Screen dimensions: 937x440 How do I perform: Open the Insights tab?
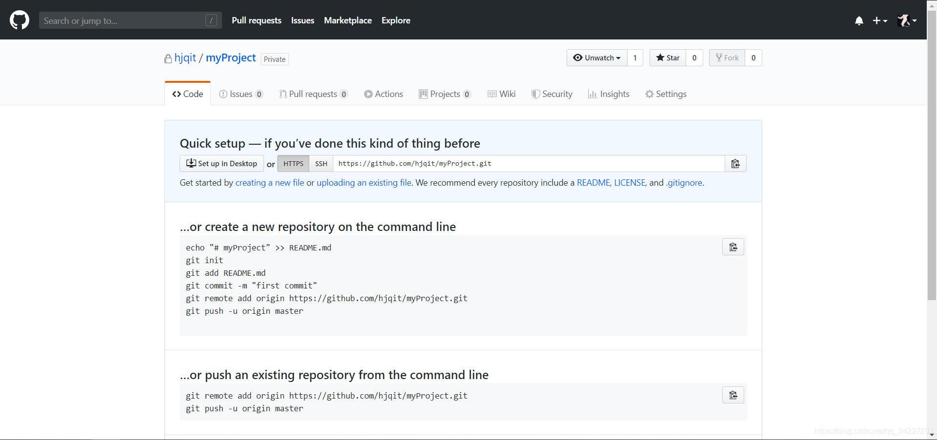click(609, 94)
